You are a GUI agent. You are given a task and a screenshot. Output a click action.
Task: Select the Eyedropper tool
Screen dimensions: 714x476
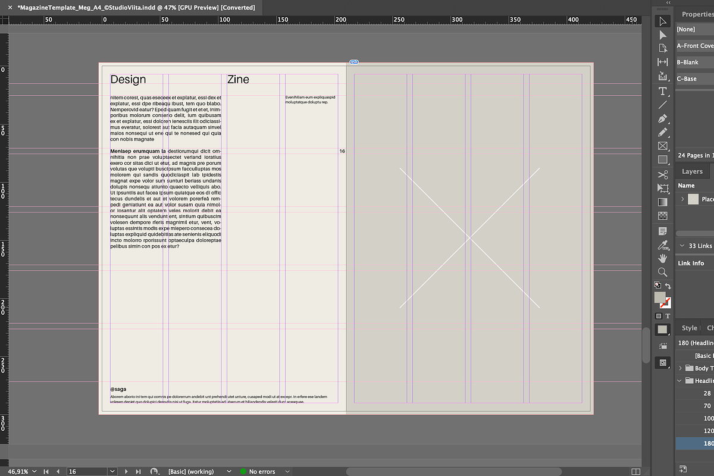click(662, 245)
